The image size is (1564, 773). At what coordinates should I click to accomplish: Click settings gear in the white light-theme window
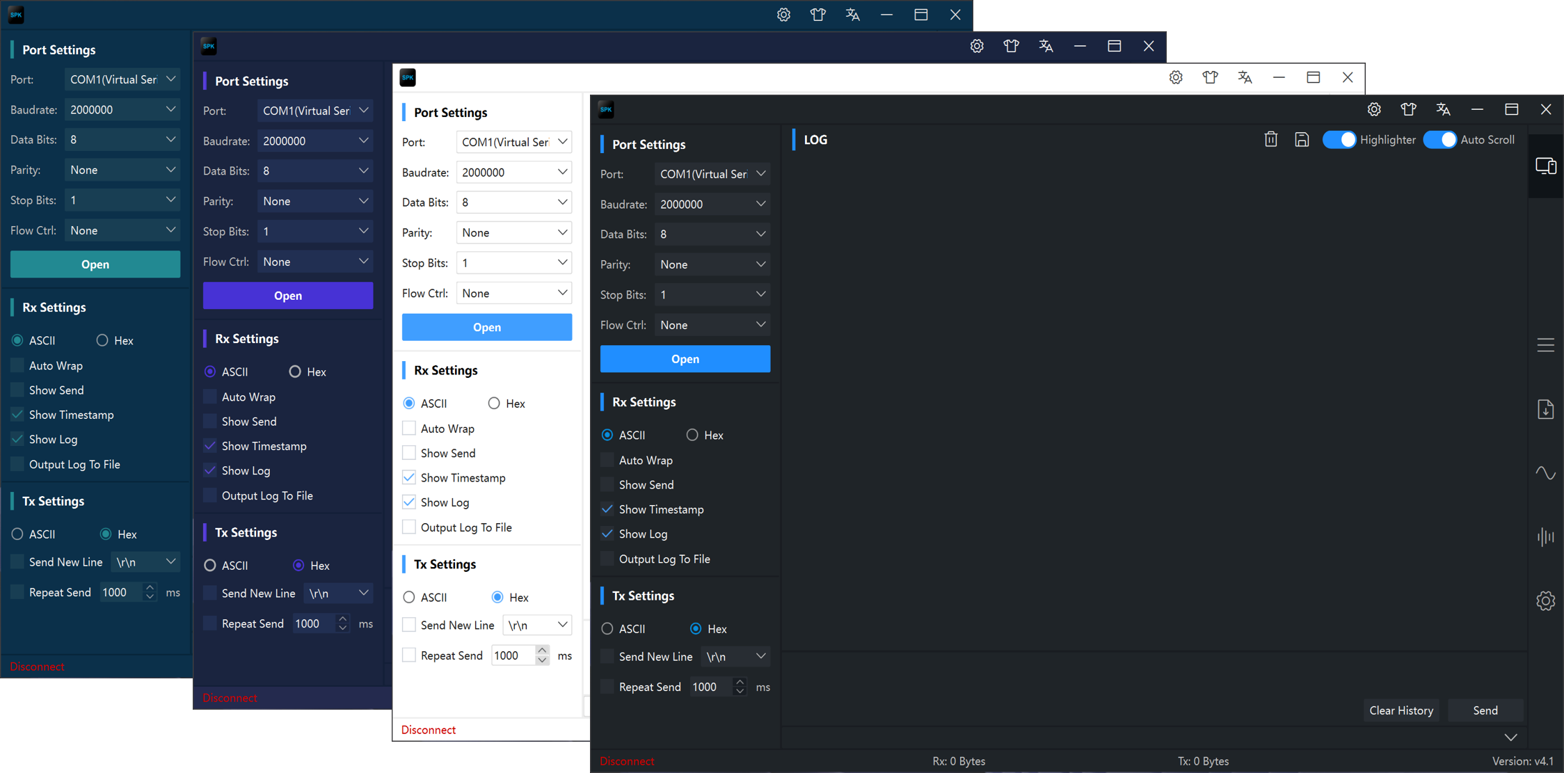click(1176, 77)
